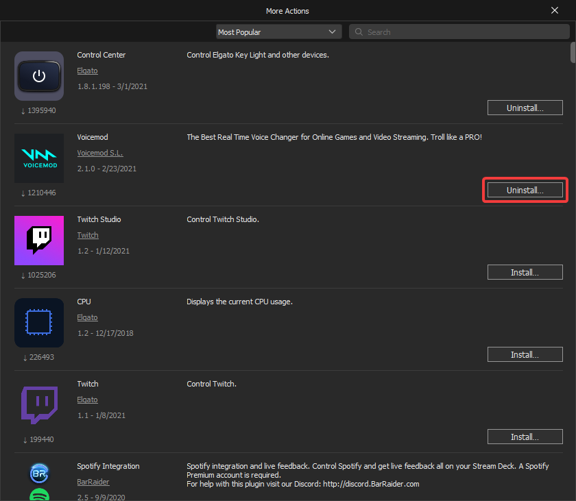Screen dimensions: 576x501
Task: Click the Voicemod voice changer description
Action: click(x=335, y=137)
